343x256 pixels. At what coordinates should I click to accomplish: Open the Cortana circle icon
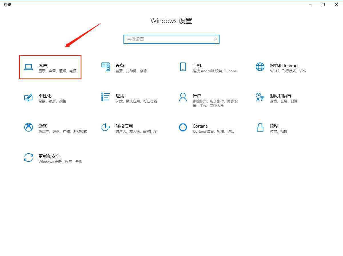183,127
